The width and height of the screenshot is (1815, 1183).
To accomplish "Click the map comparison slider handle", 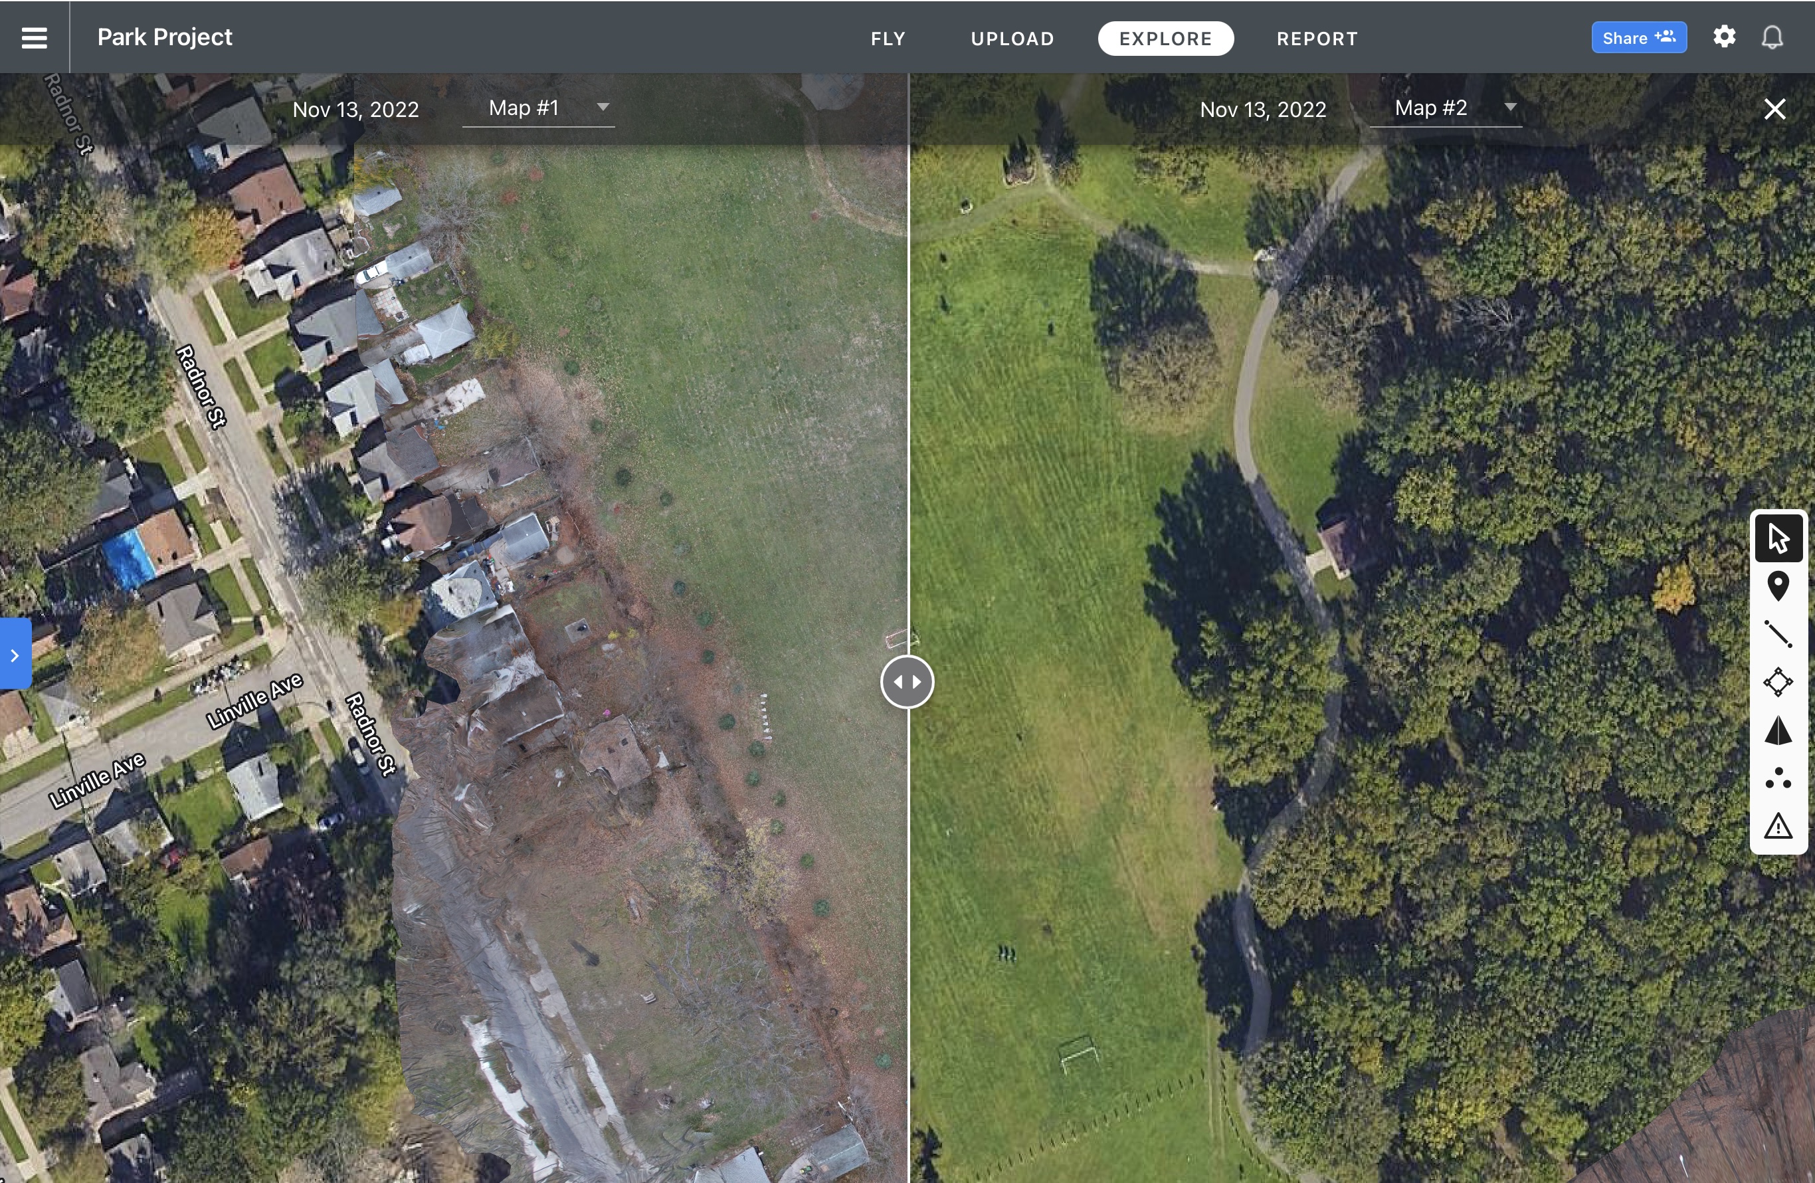I will coord(907,682).
